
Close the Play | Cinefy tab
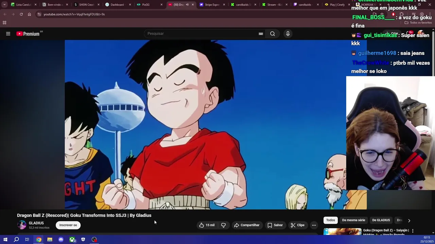[x=349, y=5]
